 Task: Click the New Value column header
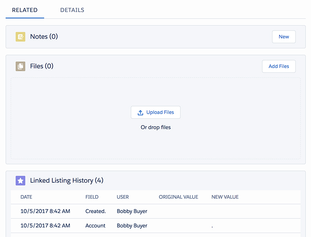pos(225,197)
